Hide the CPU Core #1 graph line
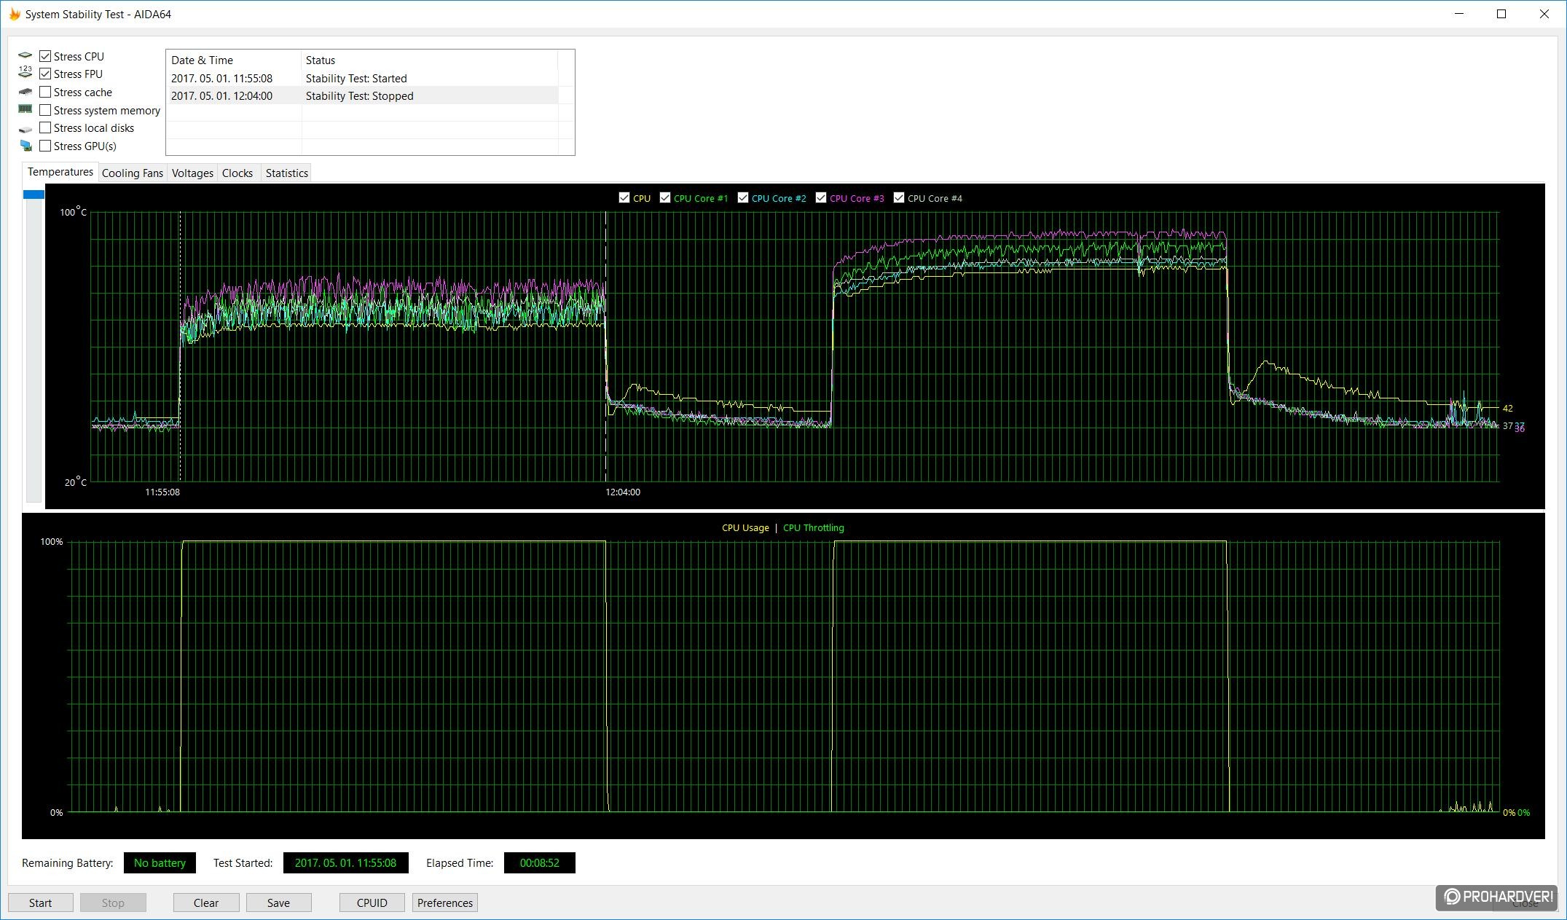This screenshot has width=1567, height=920. click(664, 197)
